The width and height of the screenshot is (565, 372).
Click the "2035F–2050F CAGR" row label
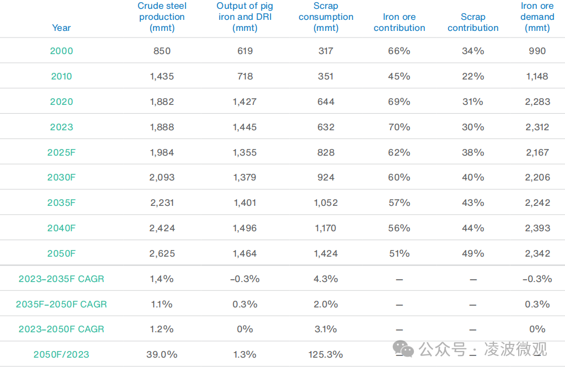click(x=61, y=304)
